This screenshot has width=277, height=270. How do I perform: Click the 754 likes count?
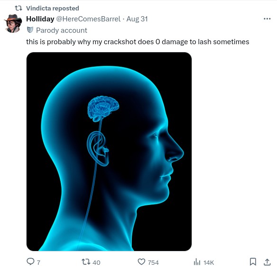pos(153,262)
